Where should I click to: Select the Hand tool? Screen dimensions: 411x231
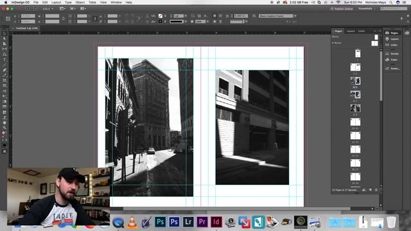coord(4,123)
